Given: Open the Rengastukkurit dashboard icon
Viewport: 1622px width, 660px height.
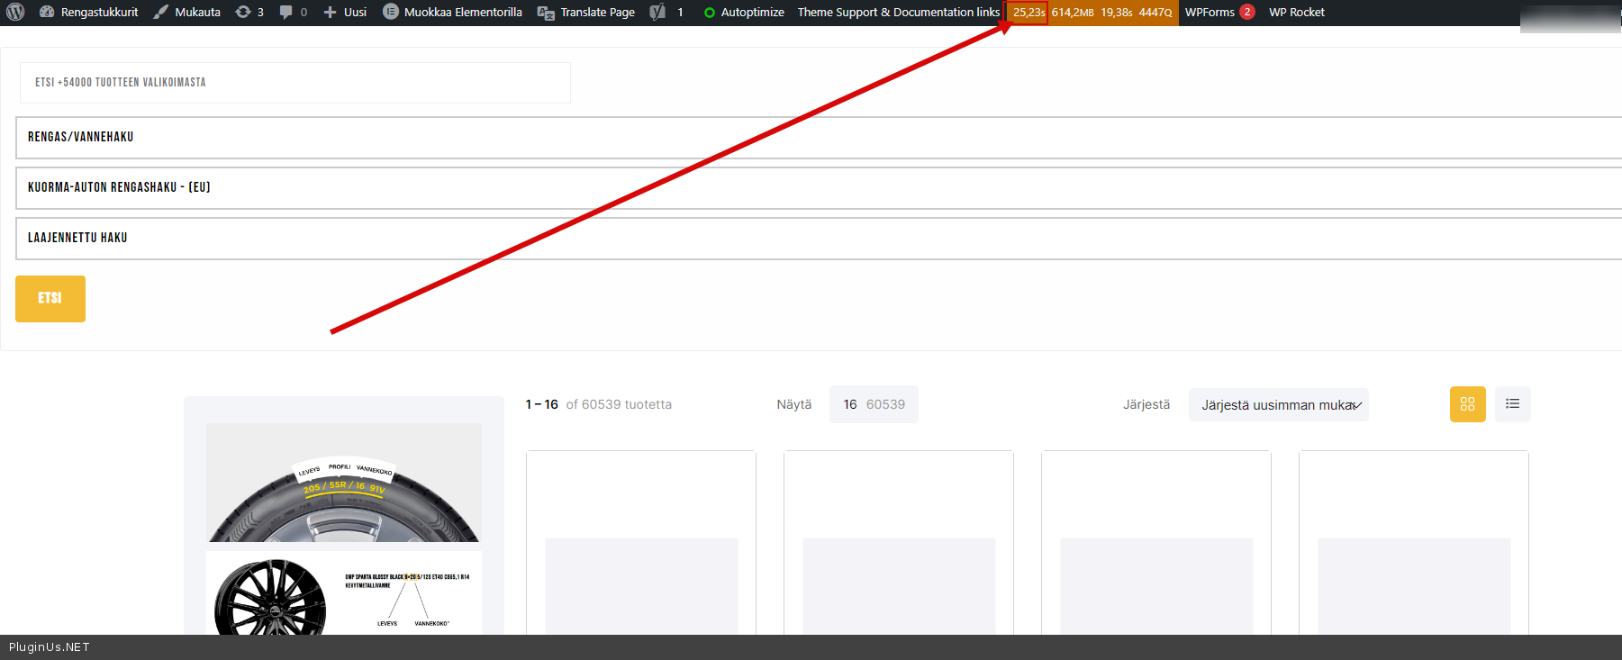Looking at the screenshot, I should [47, 13].
